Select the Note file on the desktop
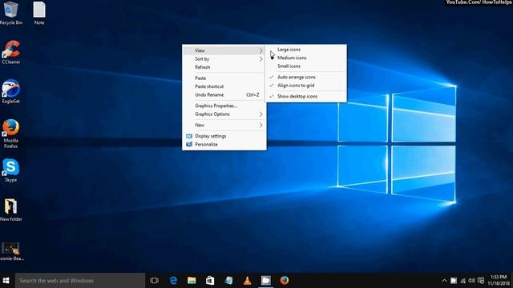 [39, 13]
